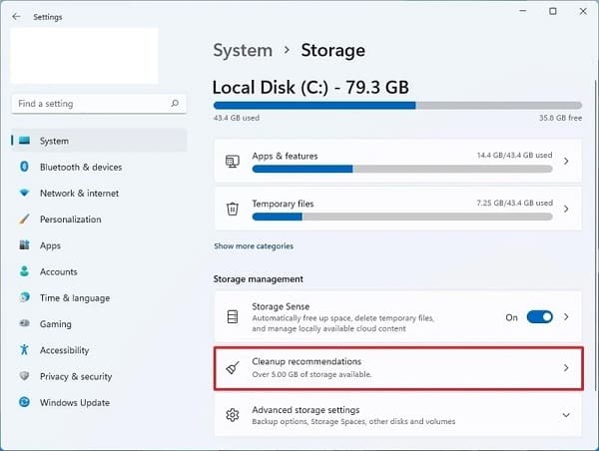This screenshot has width=599, height=451.
Task: Open Privacy & security settings
Action: (x=99, y=376)
